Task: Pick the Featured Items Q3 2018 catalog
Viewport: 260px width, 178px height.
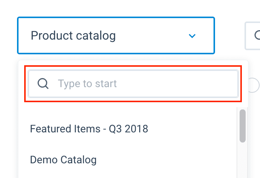Action: click(89, 129)
